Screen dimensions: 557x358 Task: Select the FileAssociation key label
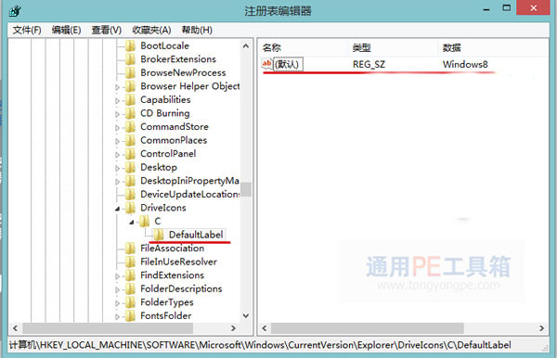pos(173,248)
